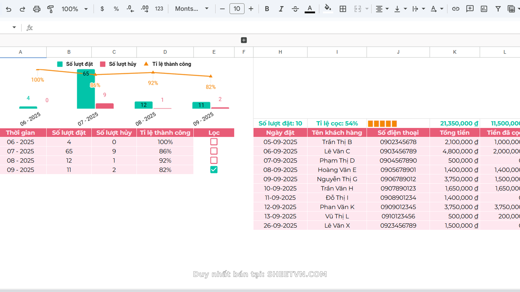The width and height of the screenshot is (520, 292).
Task: Create a filter with funnel icon
Action: point(498,9)
